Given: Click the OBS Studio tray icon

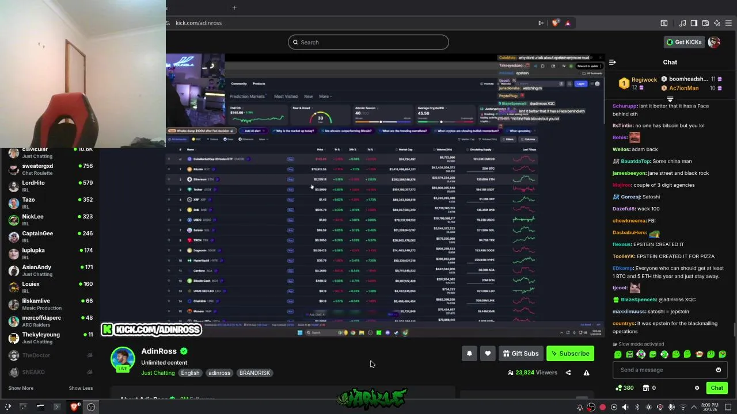Looking at the screenshot, I should (591, 407).
